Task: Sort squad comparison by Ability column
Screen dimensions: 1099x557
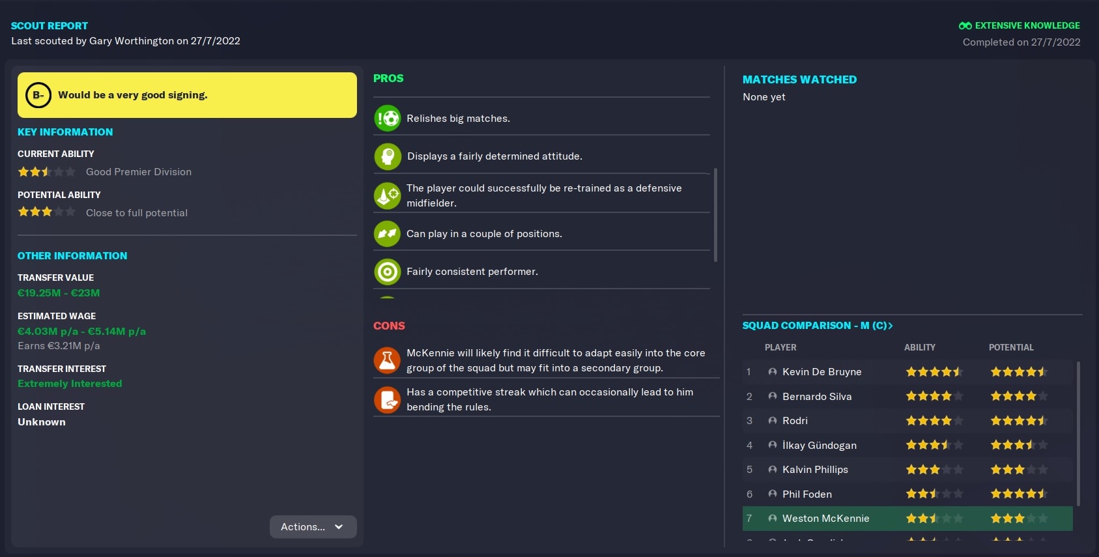Action: tap(919, 347)
